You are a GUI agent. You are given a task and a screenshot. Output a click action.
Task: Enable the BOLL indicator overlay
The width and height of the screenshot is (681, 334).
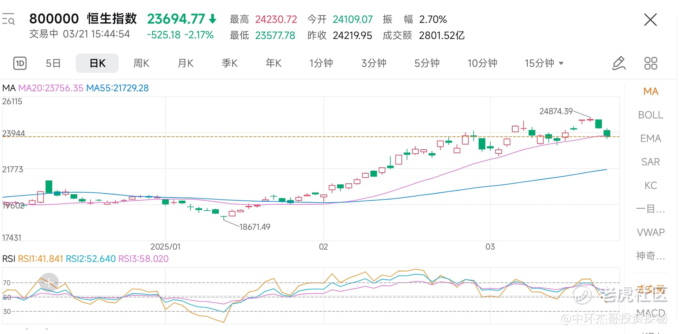(650, 115)
